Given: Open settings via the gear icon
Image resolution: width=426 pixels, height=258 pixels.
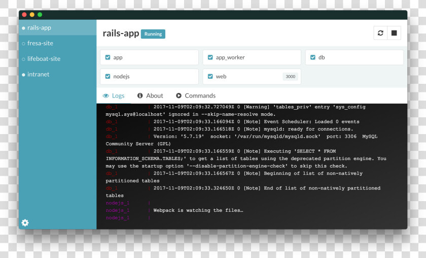Looking at the screenshot, I should pyautogui.click(x=25, y=223).
